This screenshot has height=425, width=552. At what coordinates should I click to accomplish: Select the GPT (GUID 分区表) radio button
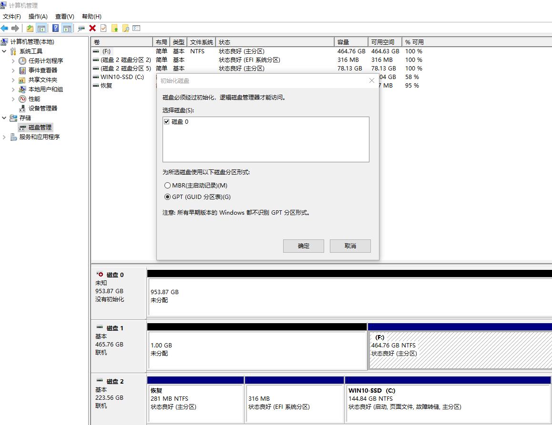pos(168,197)
